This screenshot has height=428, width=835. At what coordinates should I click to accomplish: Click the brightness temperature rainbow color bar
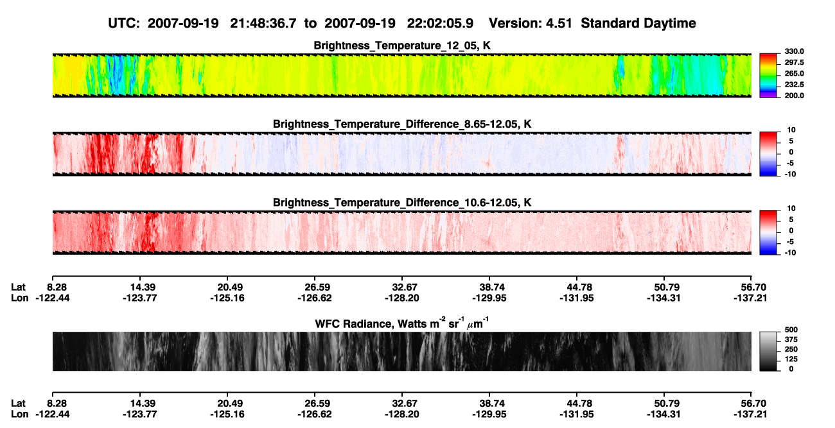(769, 74)
